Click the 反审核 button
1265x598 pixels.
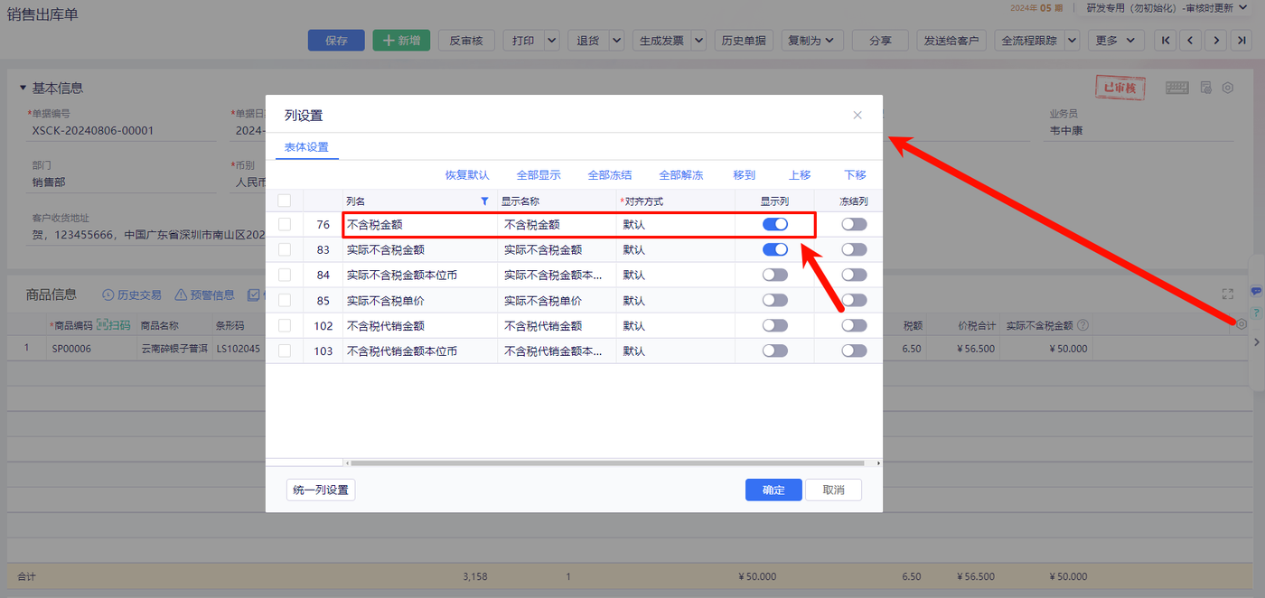(x=466, y=41)
